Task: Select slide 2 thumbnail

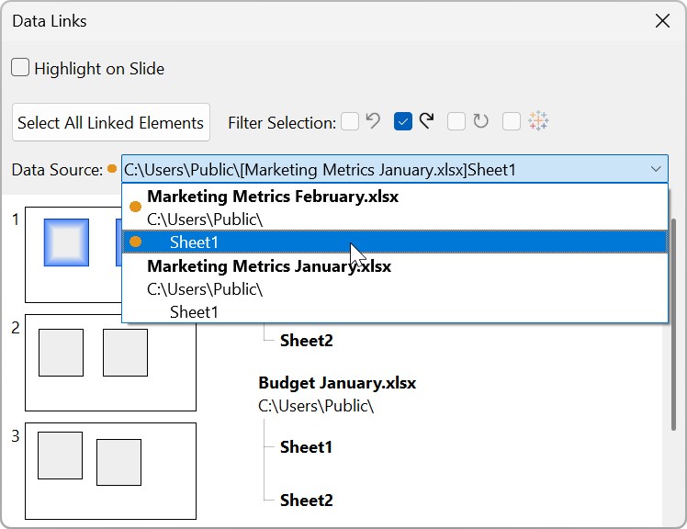Action: tap(110, 362)
